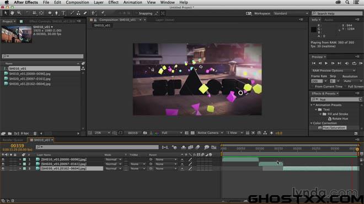364x204 pixels.
Task: Toggle the Preview loop option
Action: click(x=354, y=63)
